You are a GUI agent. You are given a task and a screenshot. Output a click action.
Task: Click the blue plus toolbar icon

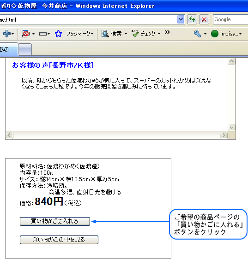coord(7,34)
